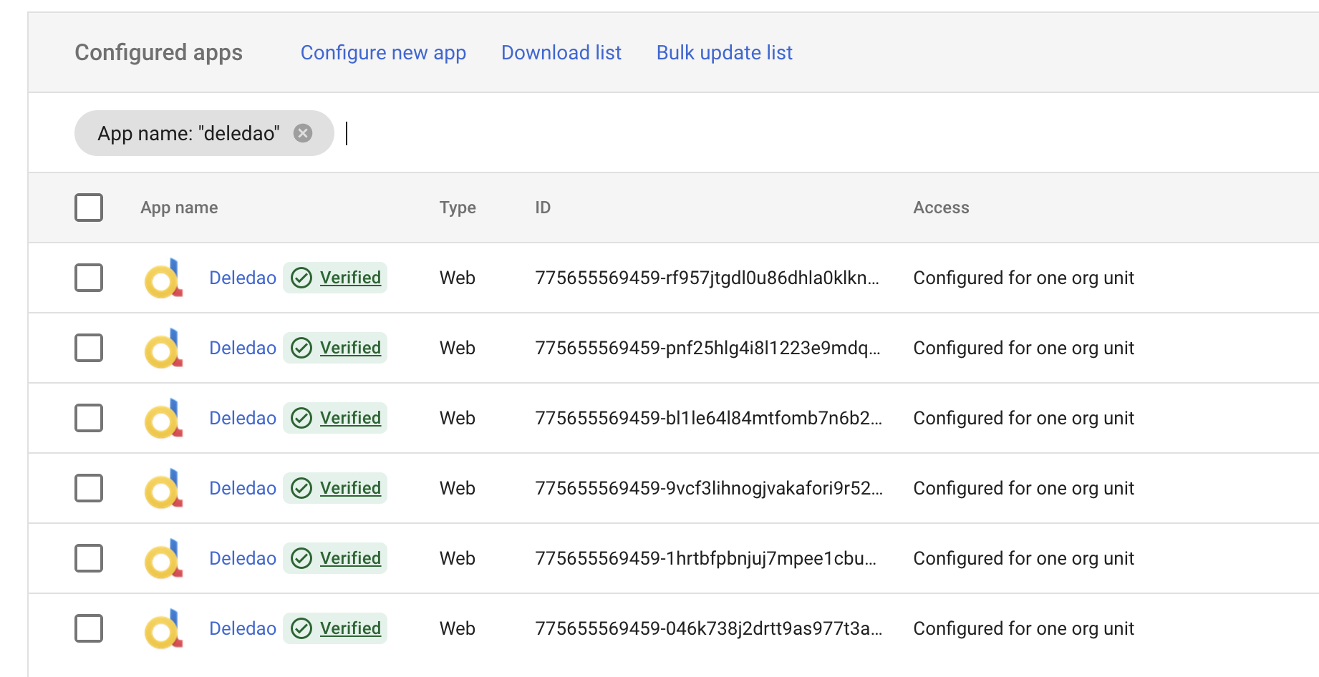Click the Verified badge in the 1hrtbfpbnjuj row
1319x677 pixels.
click(335, 558)
